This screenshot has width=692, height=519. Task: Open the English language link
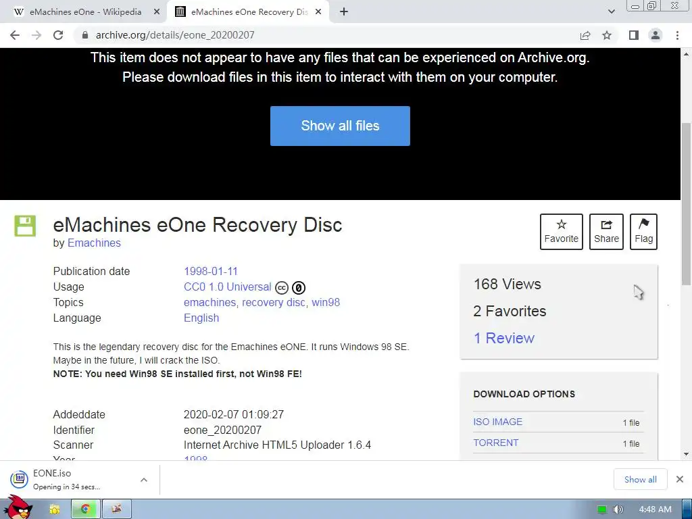(201, 318)
